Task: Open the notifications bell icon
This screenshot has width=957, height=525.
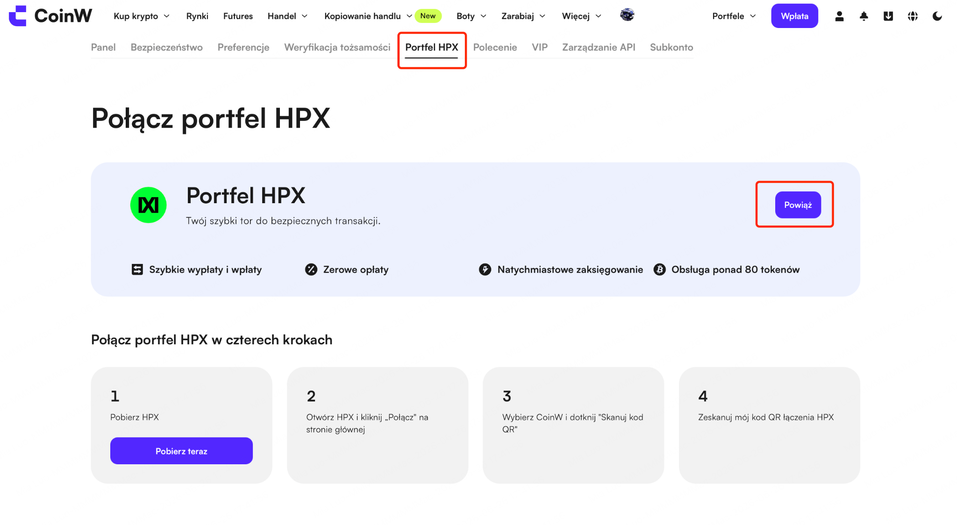Action: [x=864, y=16]
